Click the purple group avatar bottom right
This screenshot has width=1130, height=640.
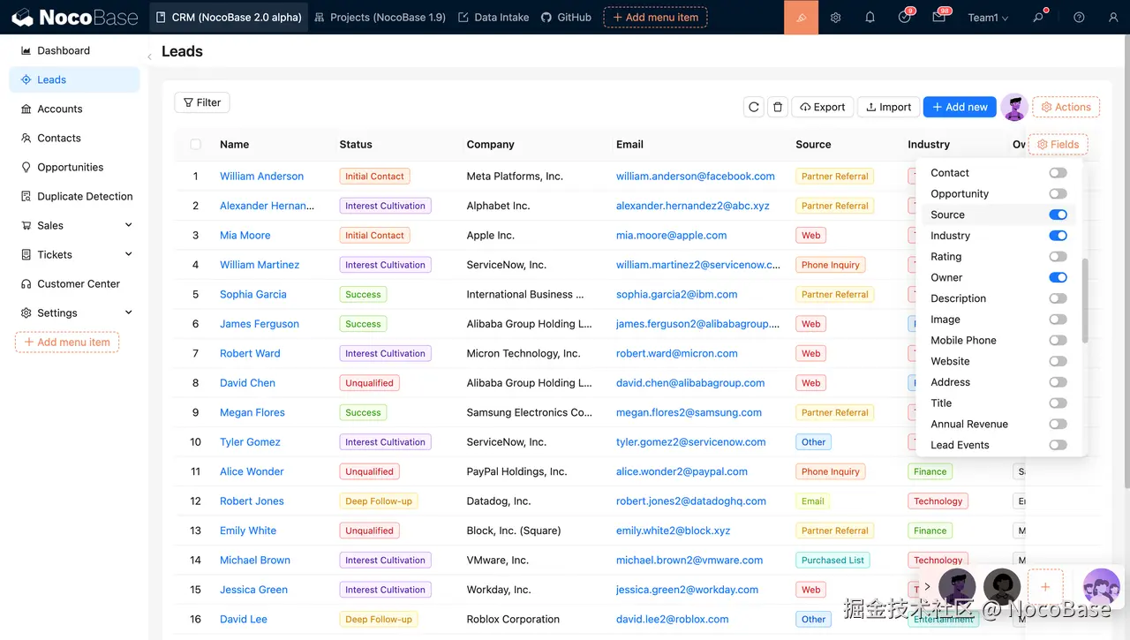(x=1101, y=587)
